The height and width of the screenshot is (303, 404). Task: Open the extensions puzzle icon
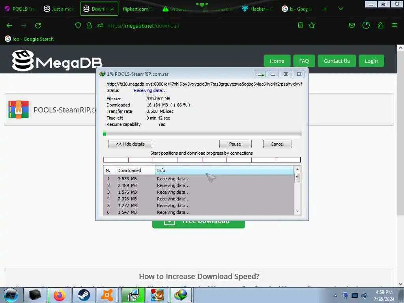tap(380, 25)
